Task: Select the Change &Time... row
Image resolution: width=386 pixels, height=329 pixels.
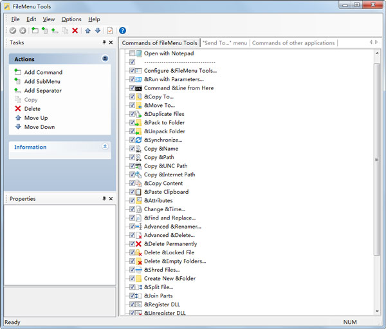Action: click(x=165, y=209)
